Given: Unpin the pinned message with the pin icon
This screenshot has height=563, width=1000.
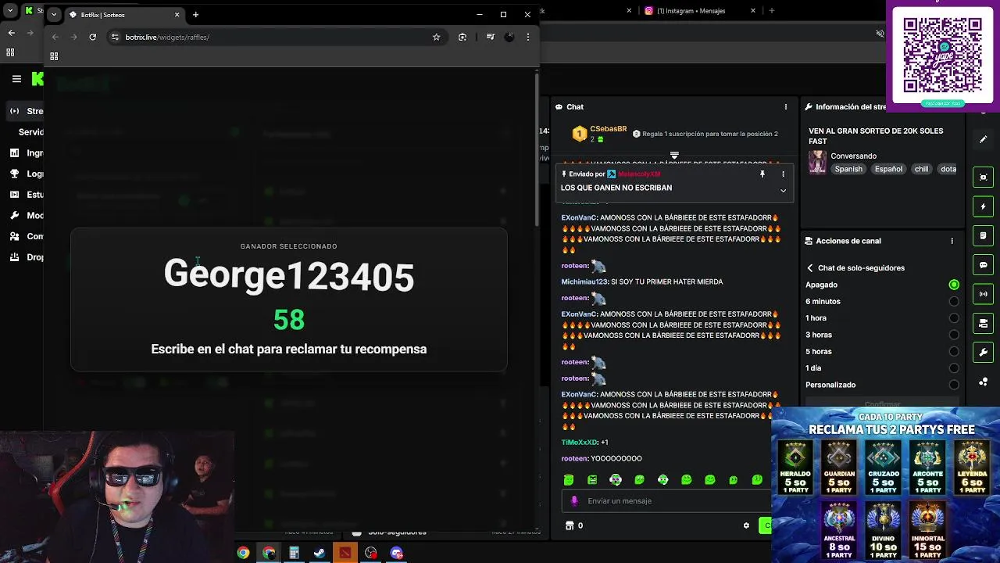Looking at the screenshot, I should (762, 174).
